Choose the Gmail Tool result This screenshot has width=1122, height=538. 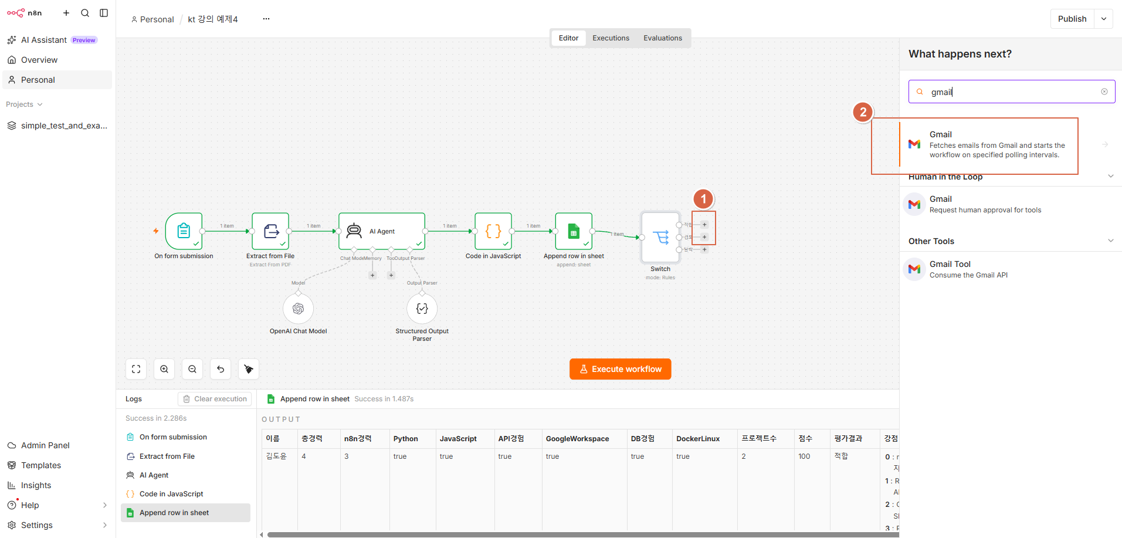coord(1011,269)
